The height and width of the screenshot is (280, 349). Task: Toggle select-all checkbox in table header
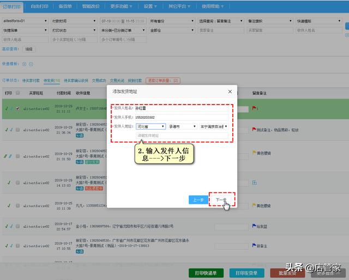click(x=18, y=93)
